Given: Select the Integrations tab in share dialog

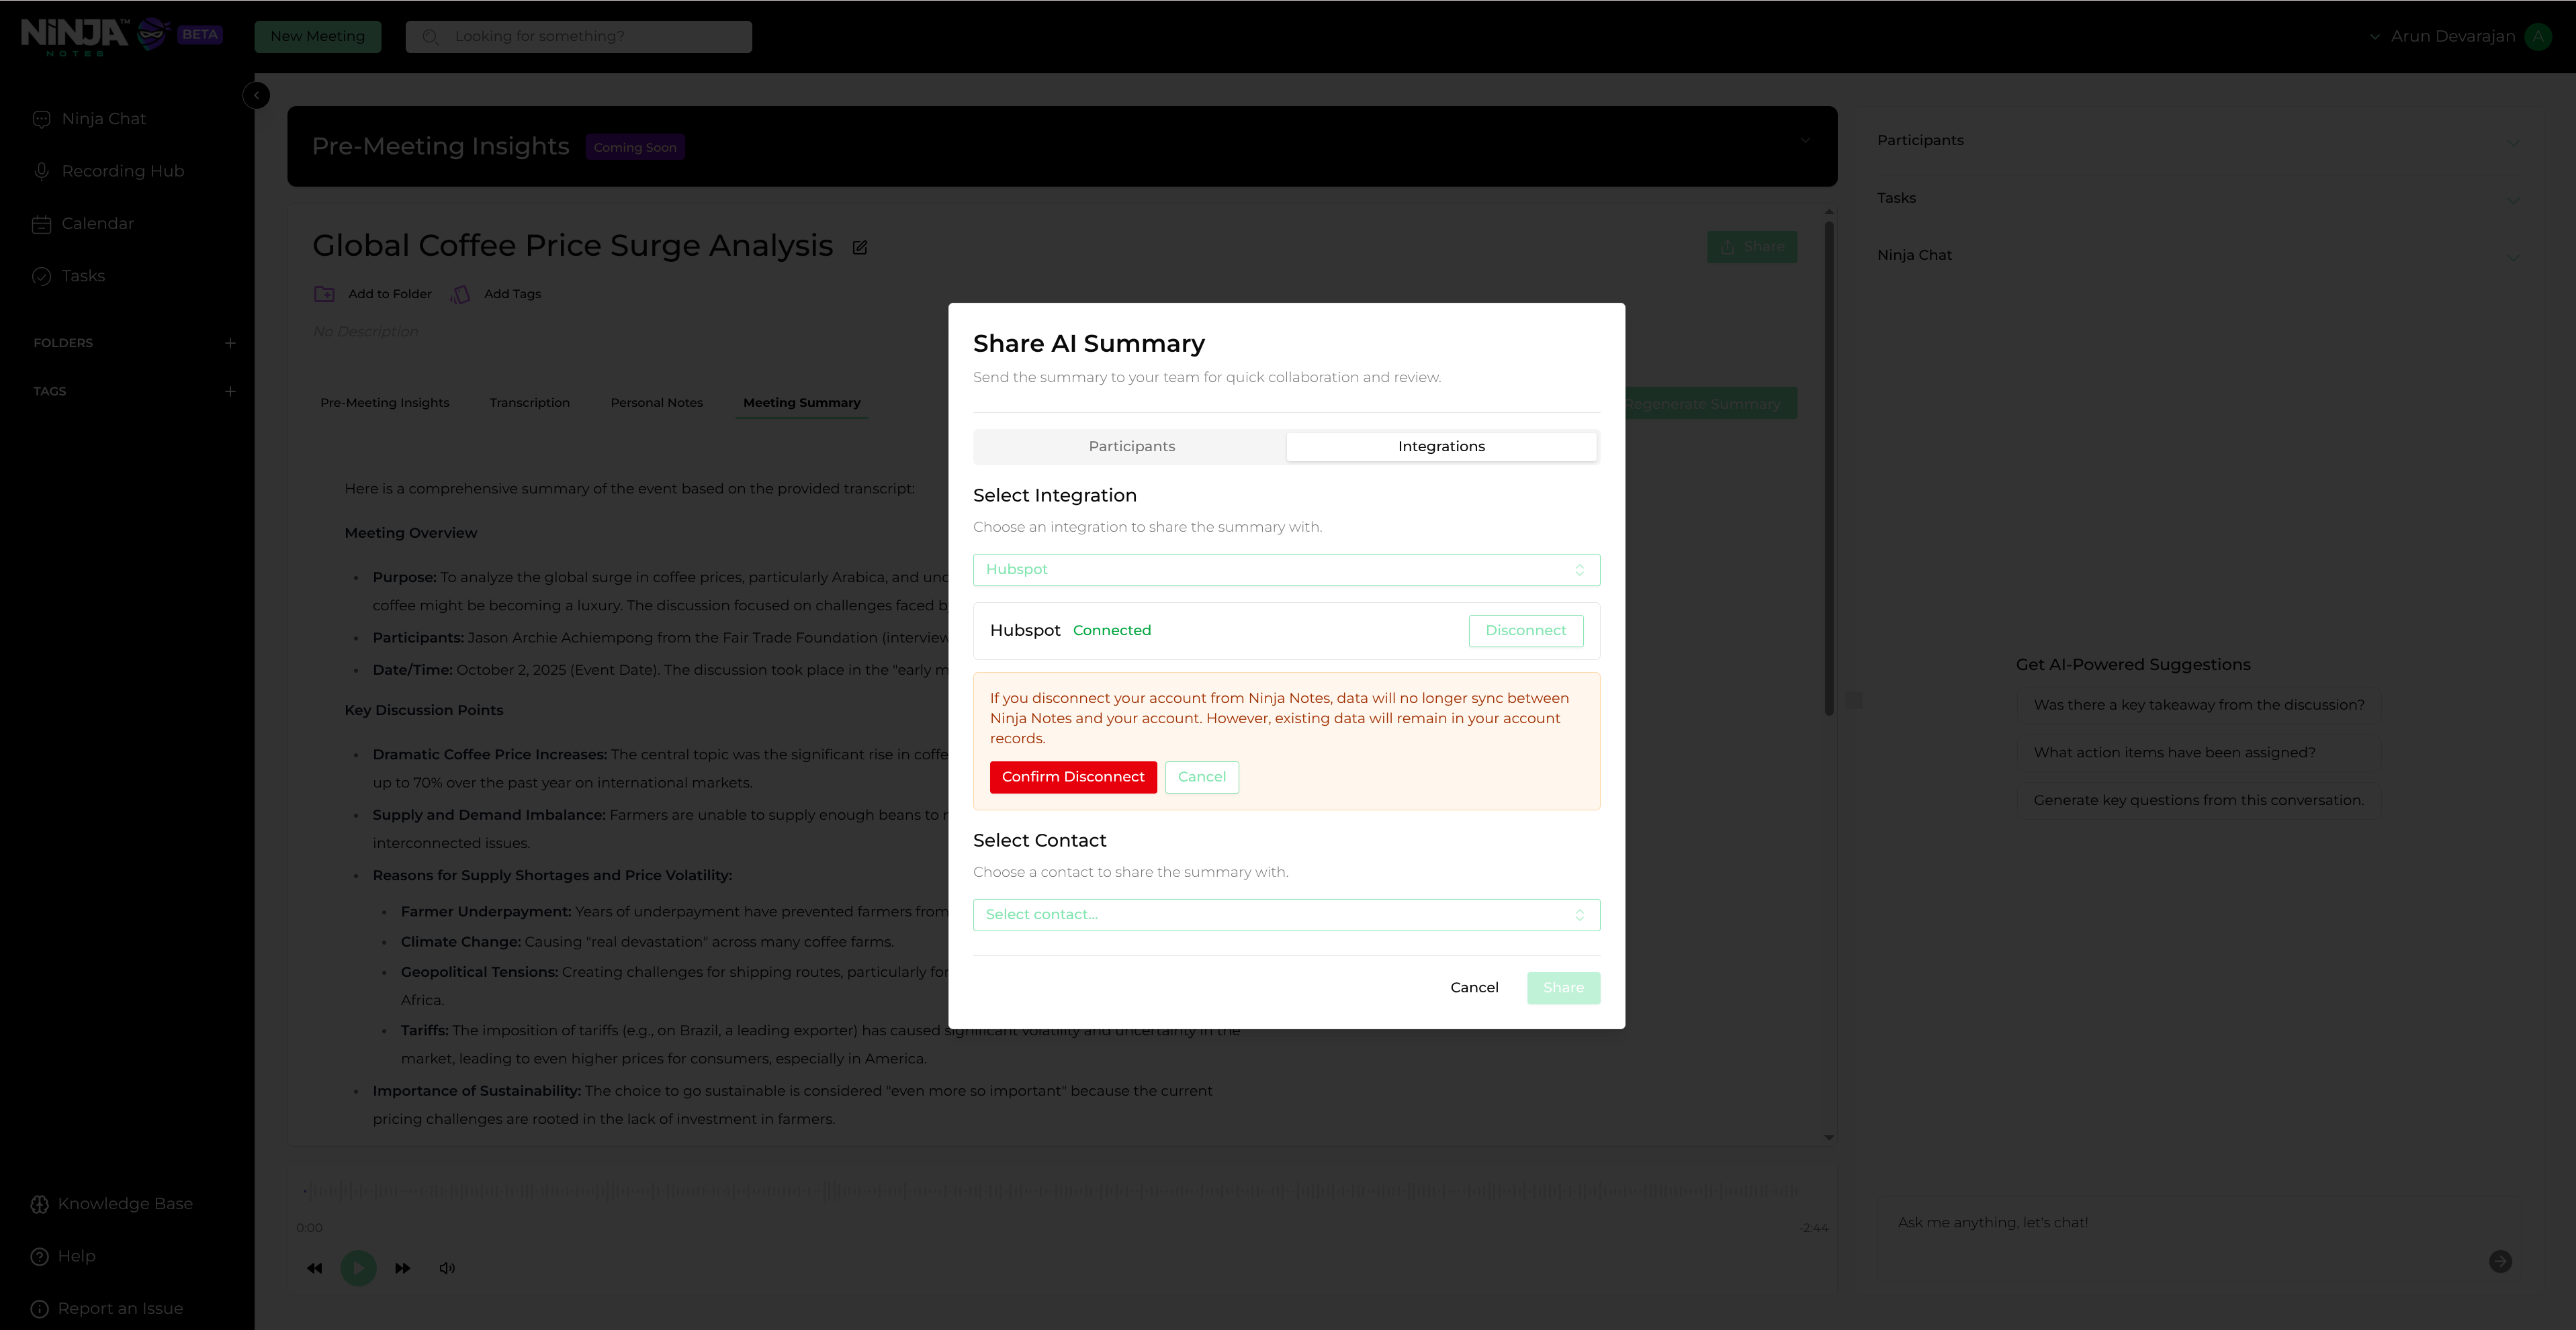Looking at the screenshot, I should [1441, 446].
